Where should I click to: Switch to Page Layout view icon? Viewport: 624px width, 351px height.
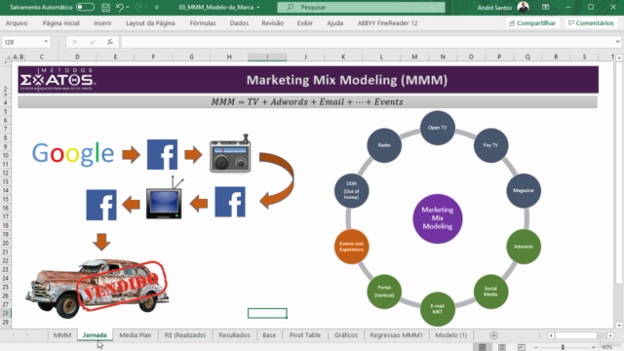502,347
